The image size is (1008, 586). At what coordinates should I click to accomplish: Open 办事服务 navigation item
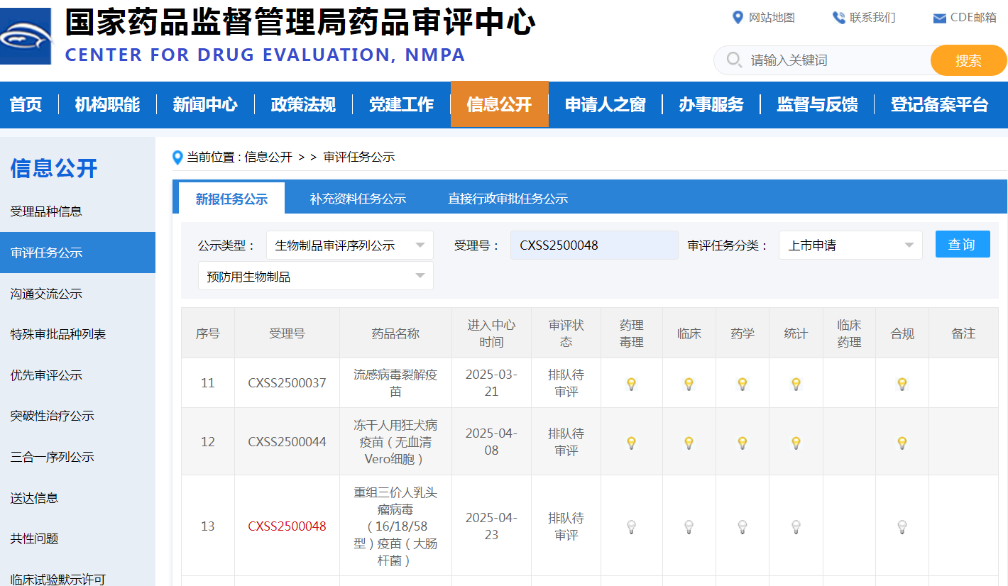pyautogui.click(x=711, y=104)
